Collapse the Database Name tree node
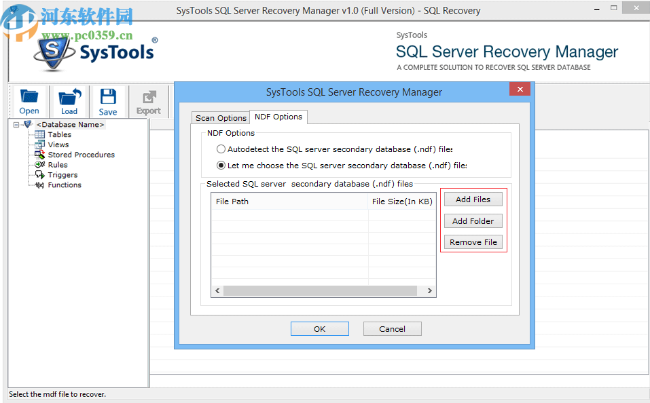The height and width of the screenshot is (403, 650). [x=16, y=124]
